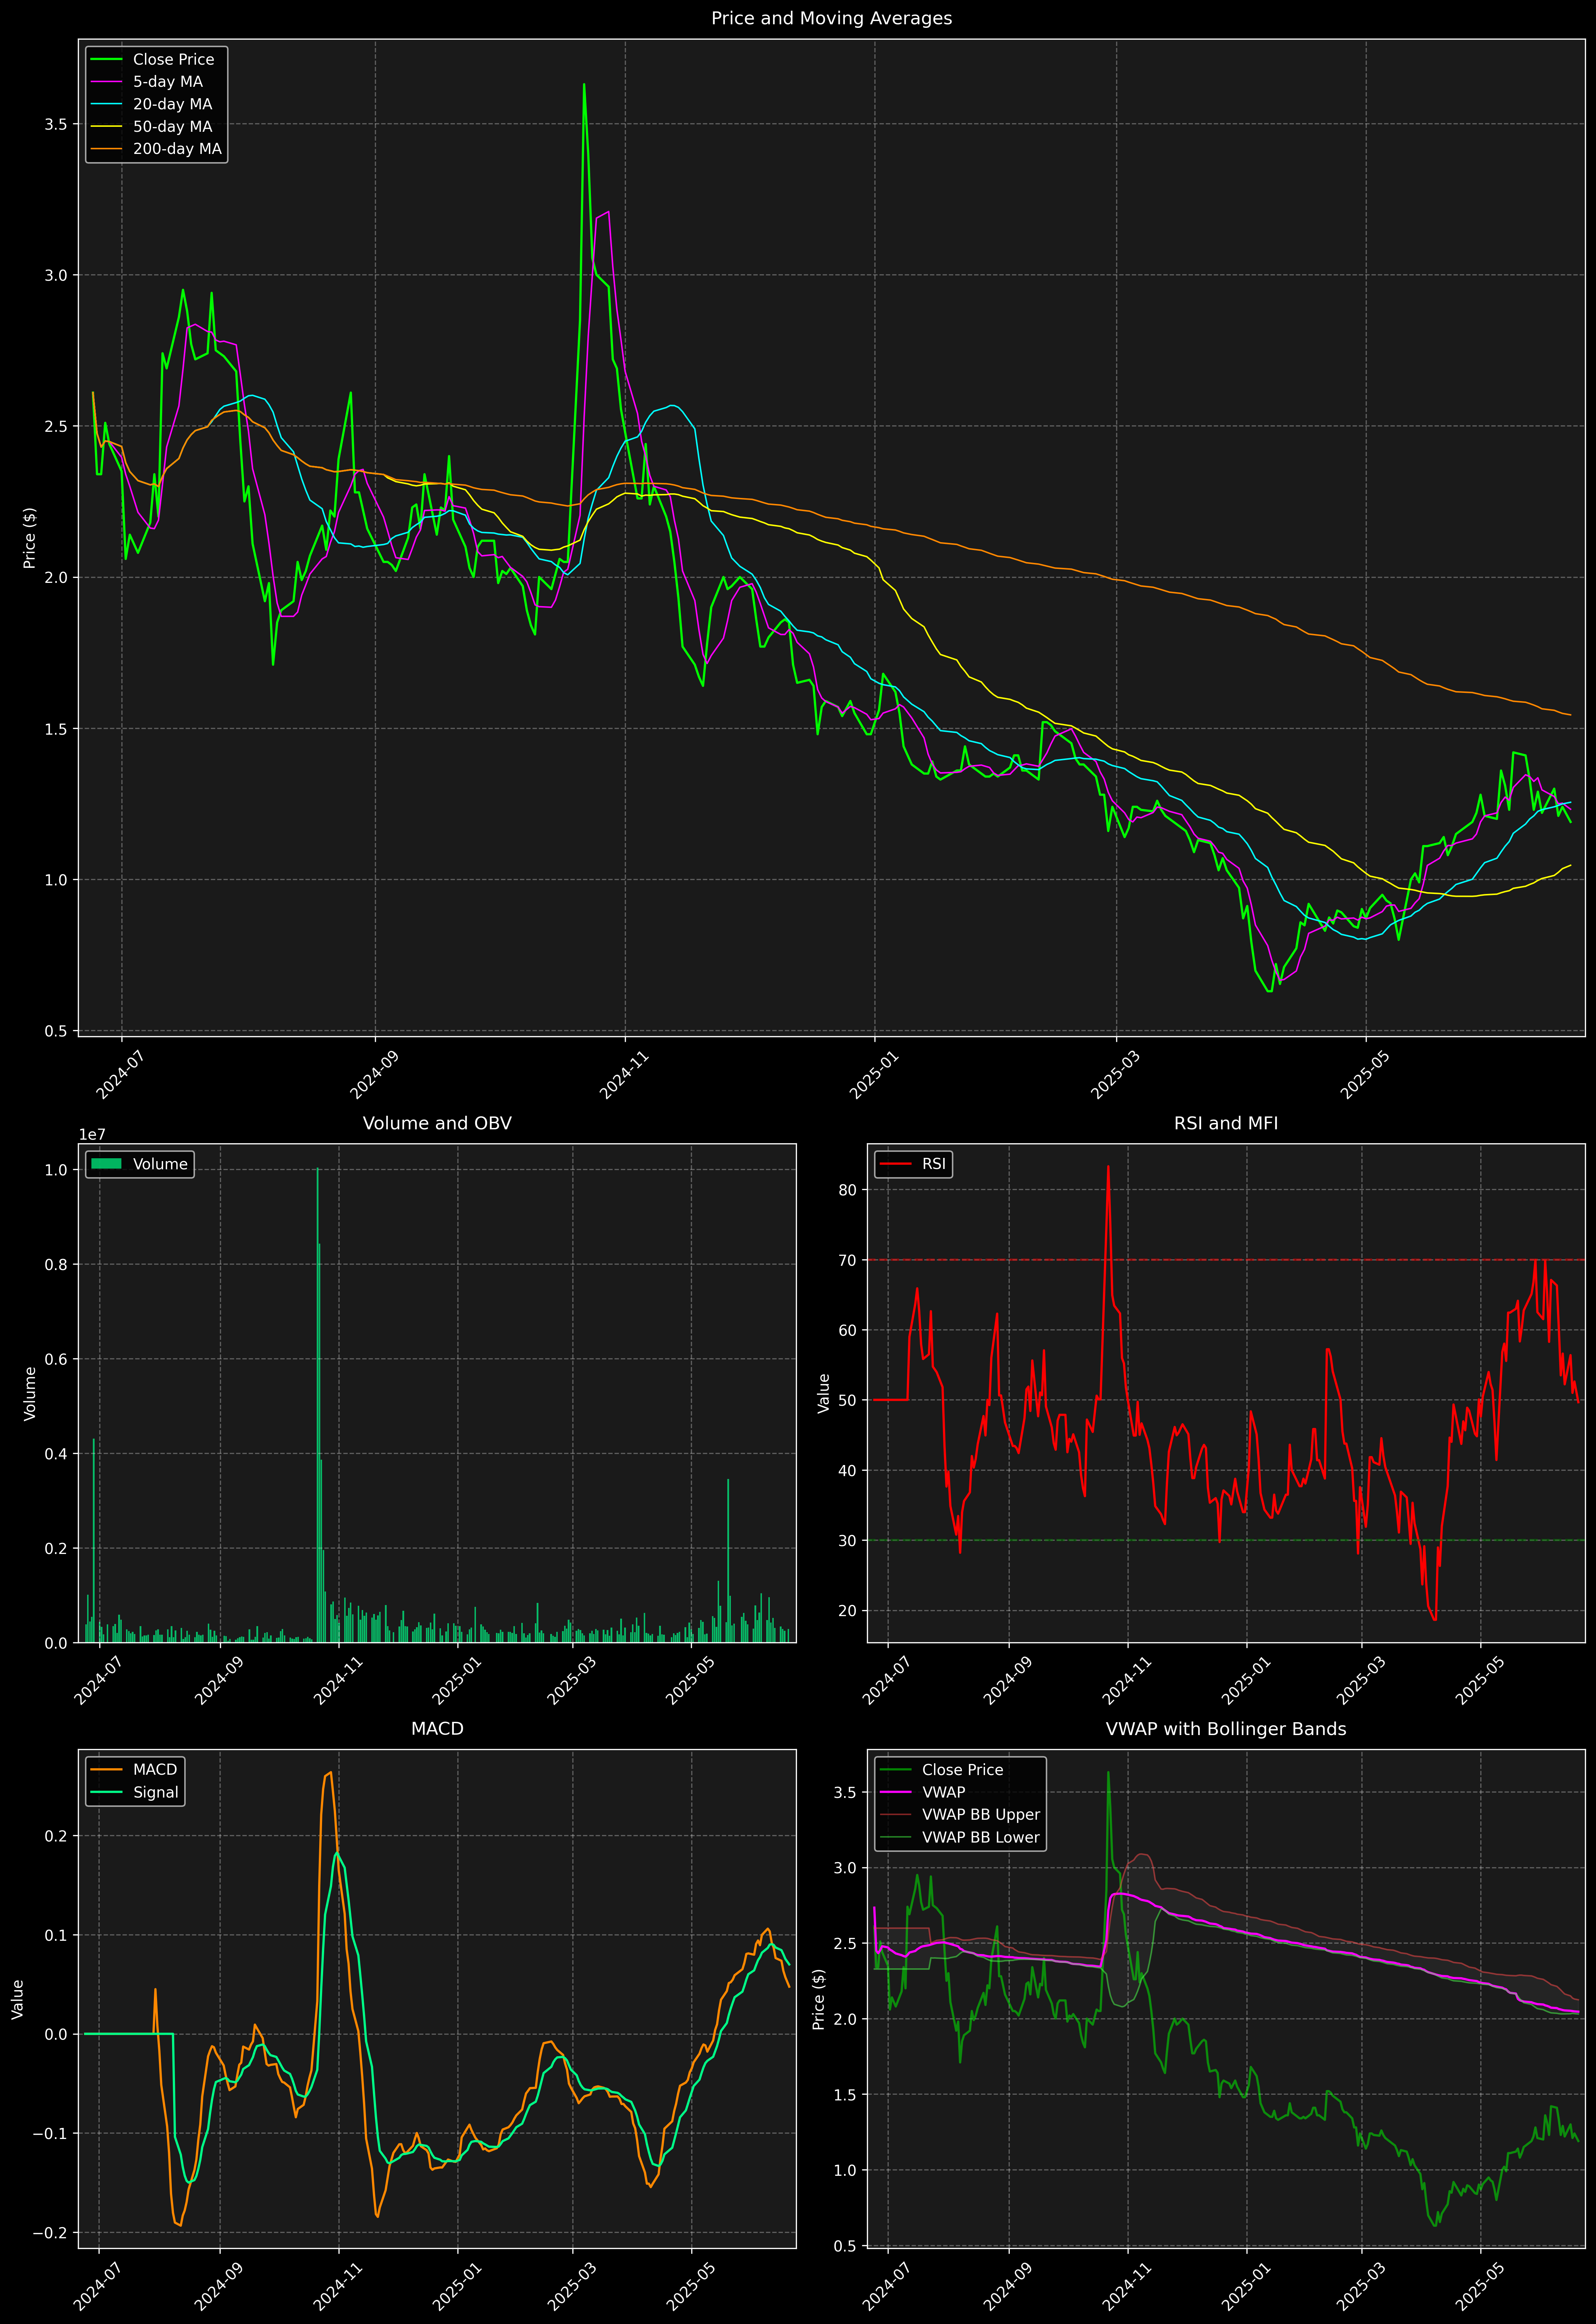Click the 'Price and Moving Averages' chart title

(x=831, y=18)
